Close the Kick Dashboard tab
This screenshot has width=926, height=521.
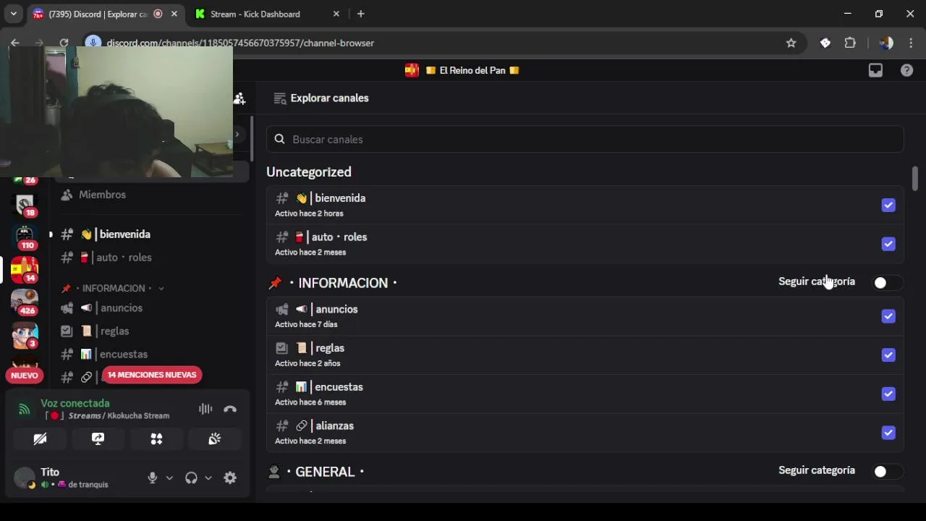(x=336, y=14)
